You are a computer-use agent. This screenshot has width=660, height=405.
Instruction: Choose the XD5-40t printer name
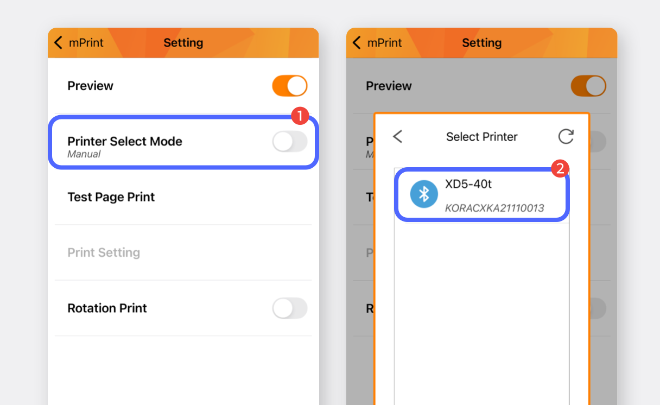pyautogui.click(x=468, y=184)
